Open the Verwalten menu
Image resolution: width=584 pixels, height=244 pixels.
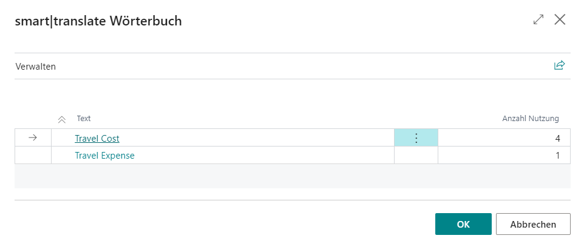tap(35, 67)
